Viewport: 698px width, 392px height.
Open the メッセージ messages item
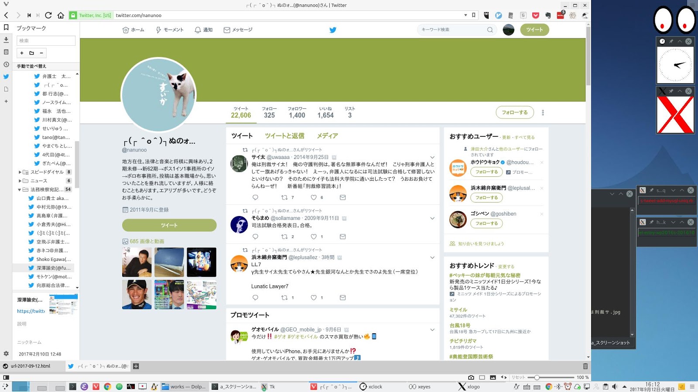pos(238,30)
